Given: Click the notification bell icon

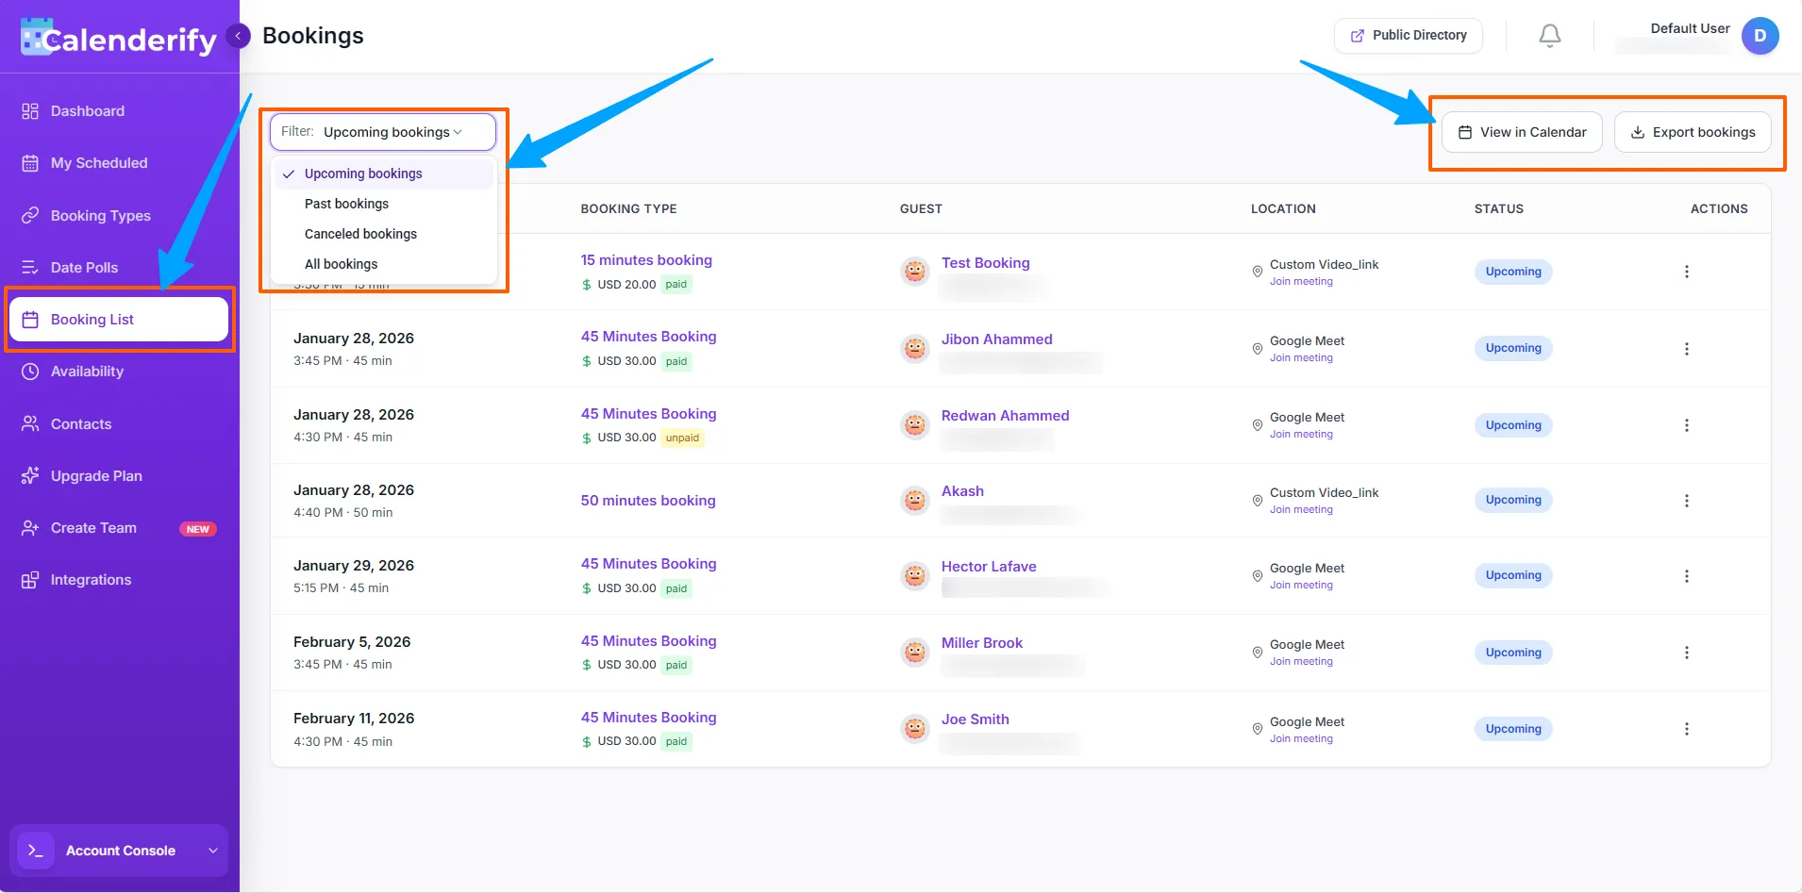Looking at the screenshot, I should (1549, 36).
